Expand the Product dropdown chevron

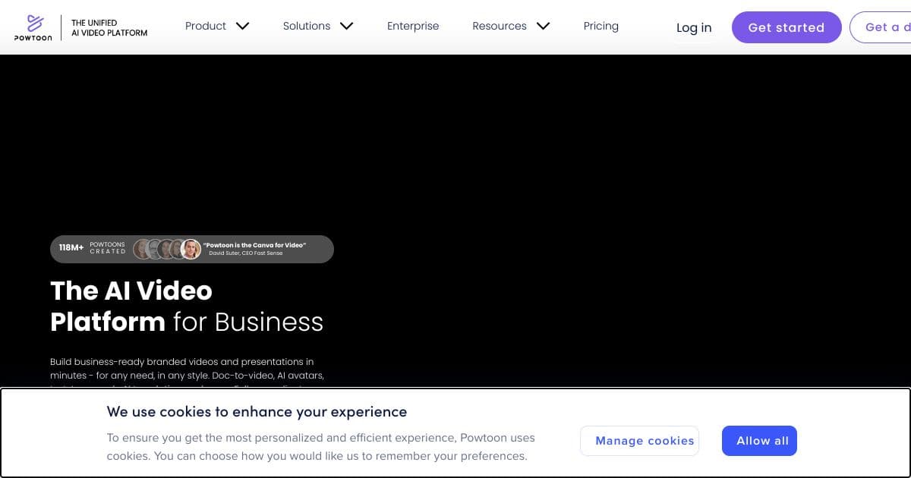click(x=242, y=26)
